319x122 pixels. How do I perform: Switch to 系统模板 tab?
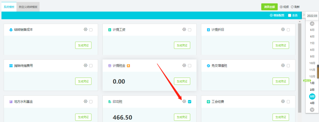pyautogui.click(x=9, y=7)
